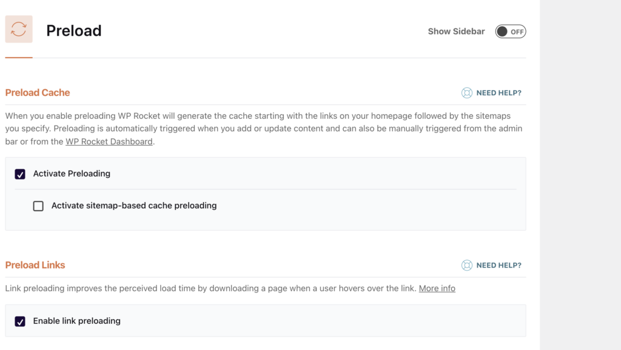The height and width of the screenshot is (350, 621).
Task: Click NEED HELP? text in Preload Cache section
Action: [498, 93]
